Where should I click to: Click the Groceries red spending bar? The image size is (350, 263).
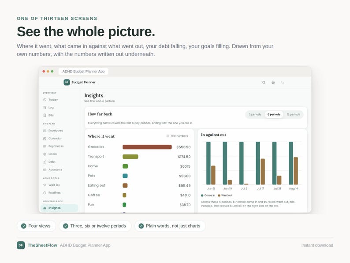[147, 147]
